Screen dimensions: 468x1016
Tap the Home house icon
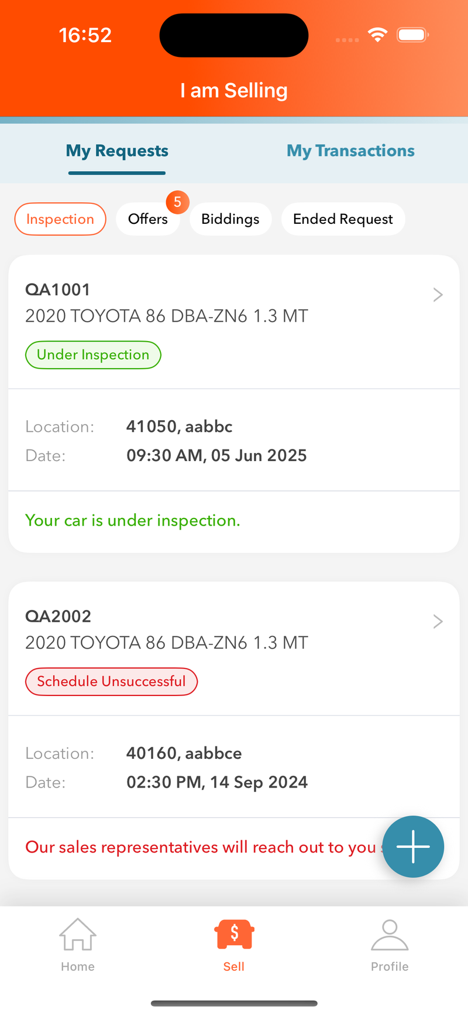point(78,934)
